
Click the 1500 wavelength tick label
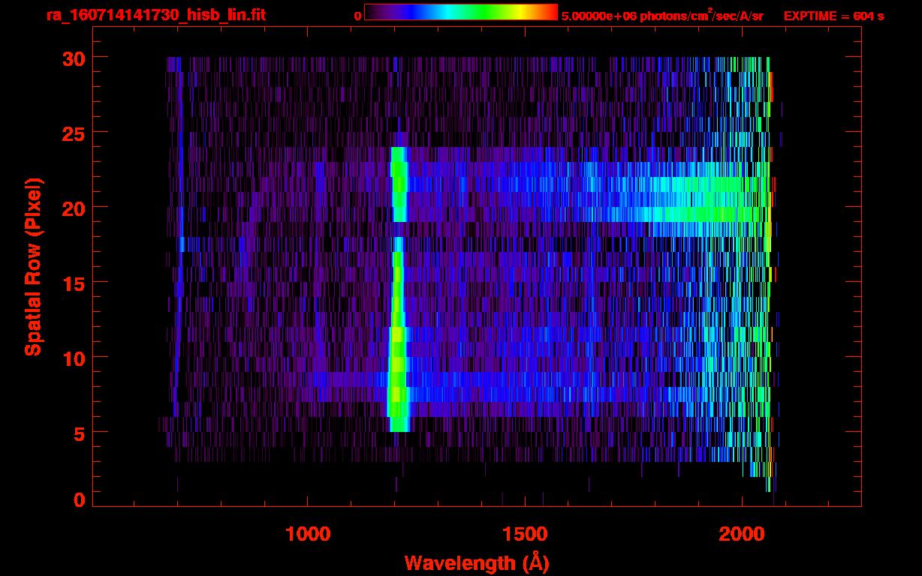point(524,534)
